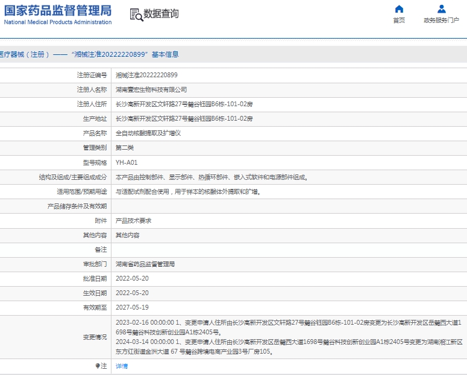Click 注册证编号 label cell
467x376 pixels.
point(92,75)
